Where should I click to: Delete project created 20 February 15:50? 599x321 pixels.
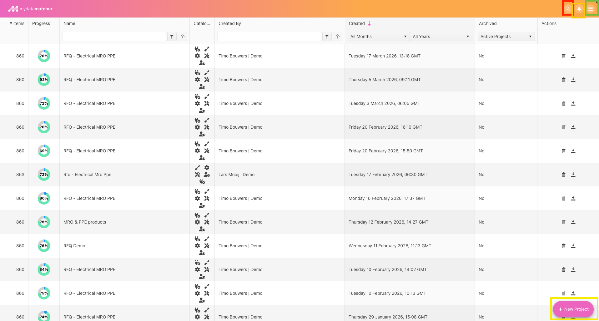point(564,151)
